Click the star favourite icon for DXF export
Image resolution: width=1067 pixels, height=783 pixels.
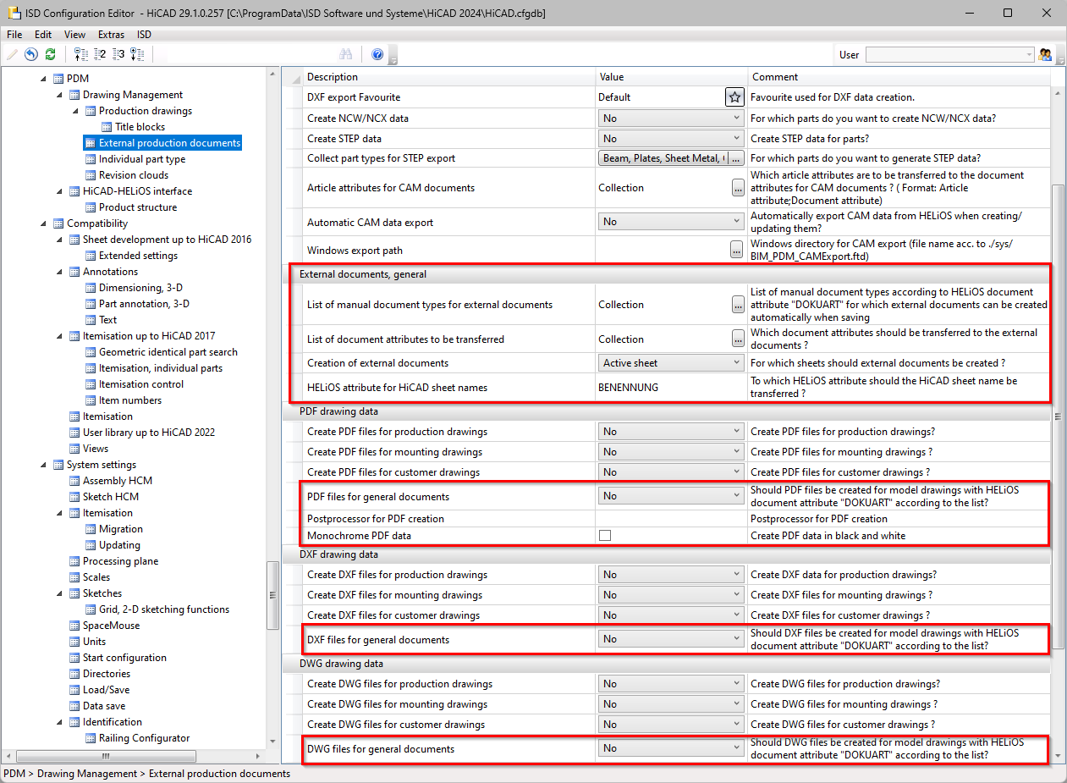point(734,96)
